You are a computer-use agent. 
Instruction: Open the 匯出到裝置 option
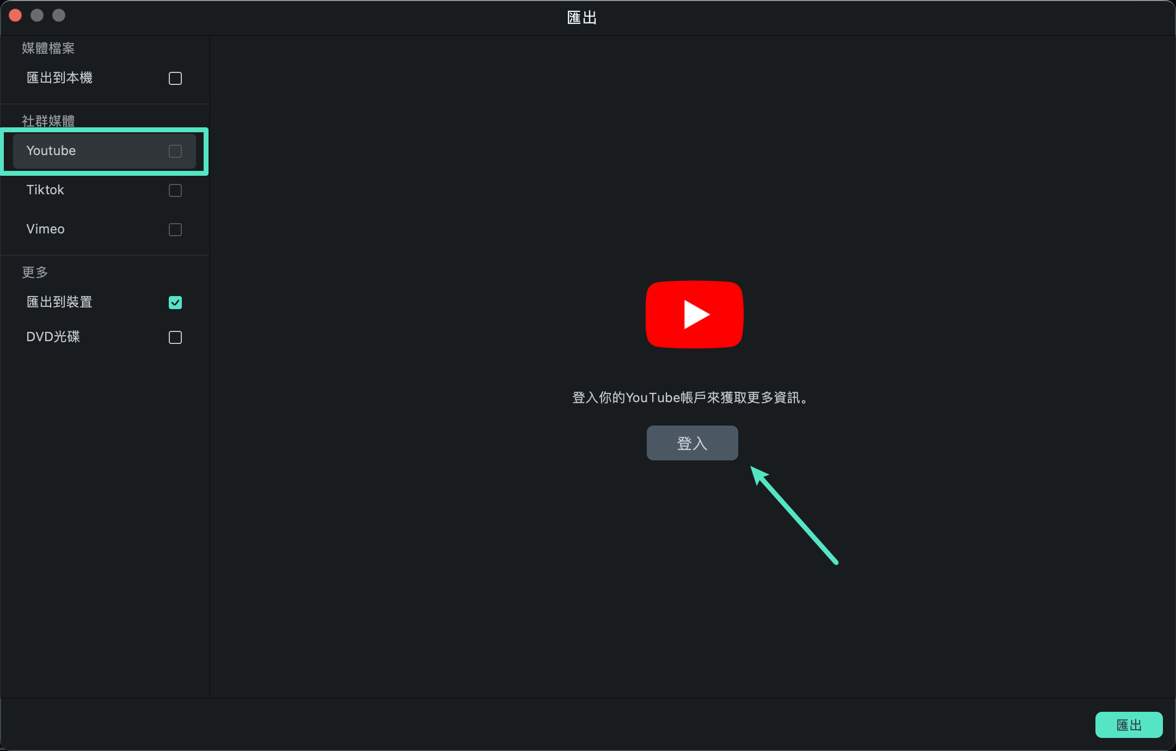coord(104,303)
